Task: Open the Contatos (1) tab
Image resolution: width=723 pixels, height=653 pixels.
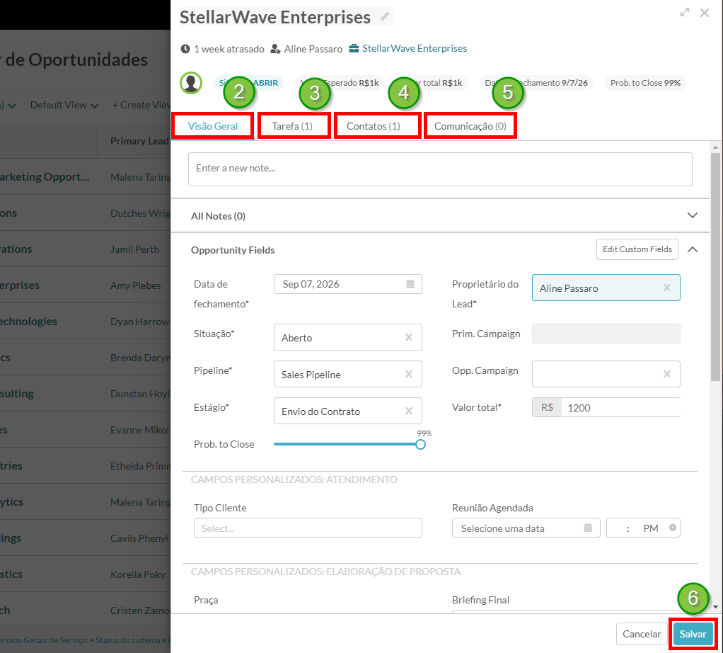Action: tap(374, 126)
